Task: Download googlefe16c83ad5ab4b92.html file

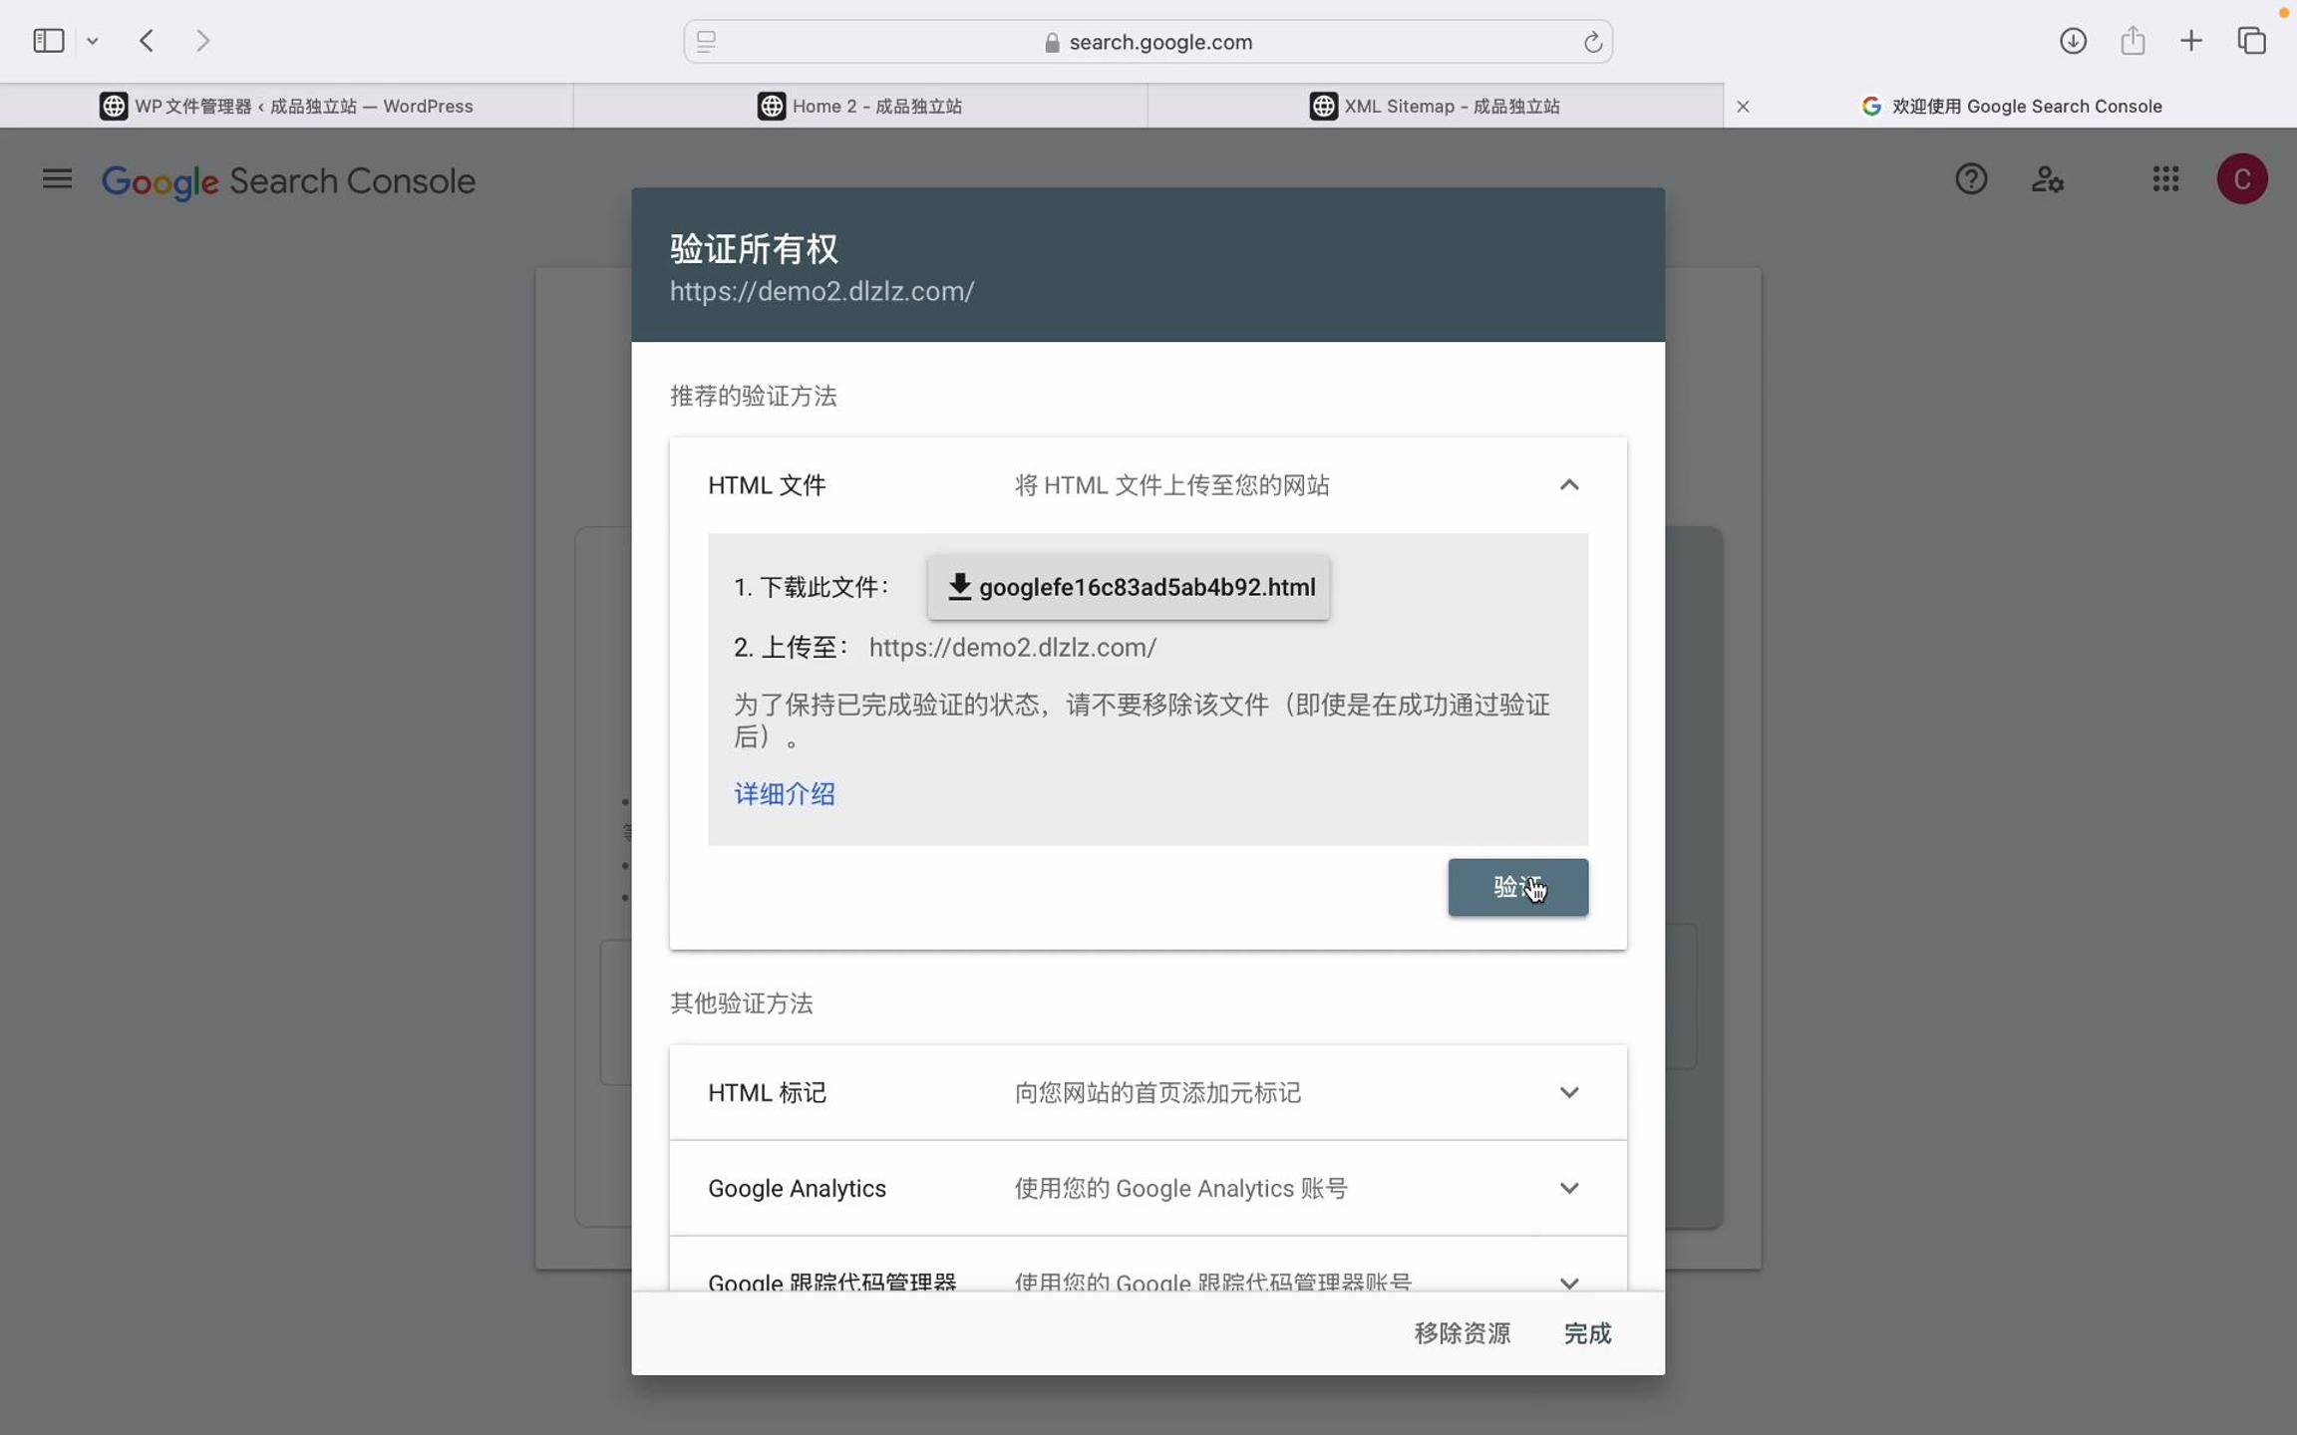Action: point(1129,587)
